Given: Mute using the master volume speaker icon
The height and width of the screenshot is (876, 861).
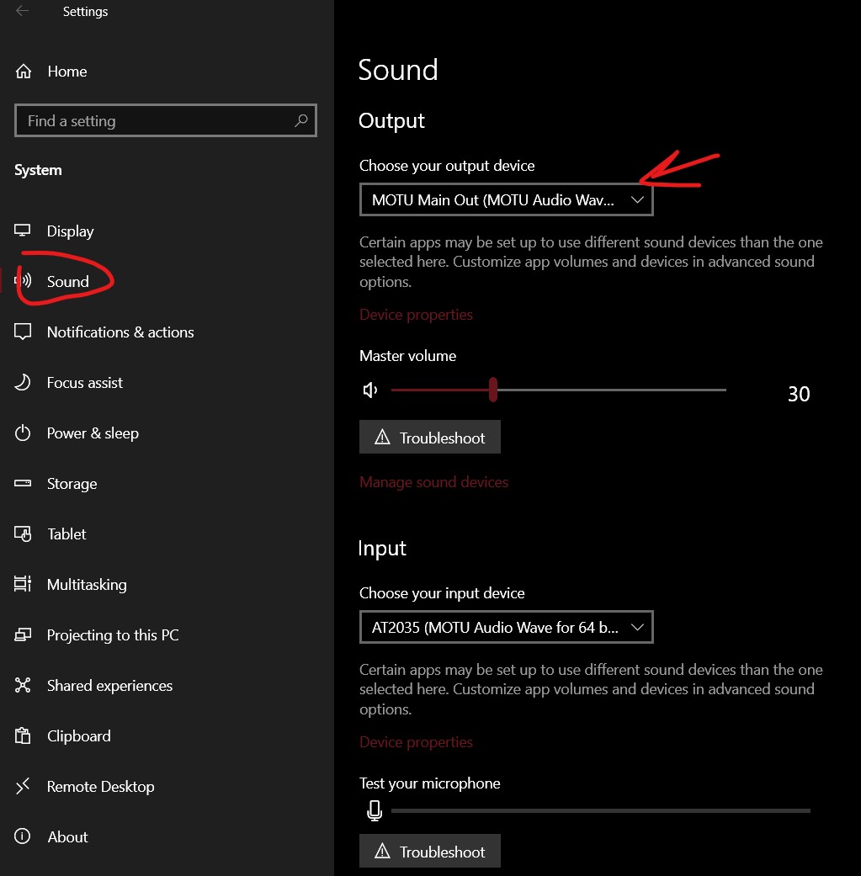Looking at the screenshot, I should click(369, 390).
